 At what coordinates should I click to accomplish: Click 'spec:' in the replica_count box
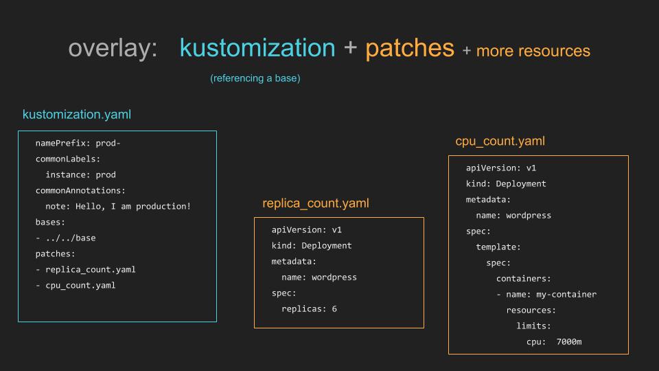pyautogui.click(x=284, y=293)
